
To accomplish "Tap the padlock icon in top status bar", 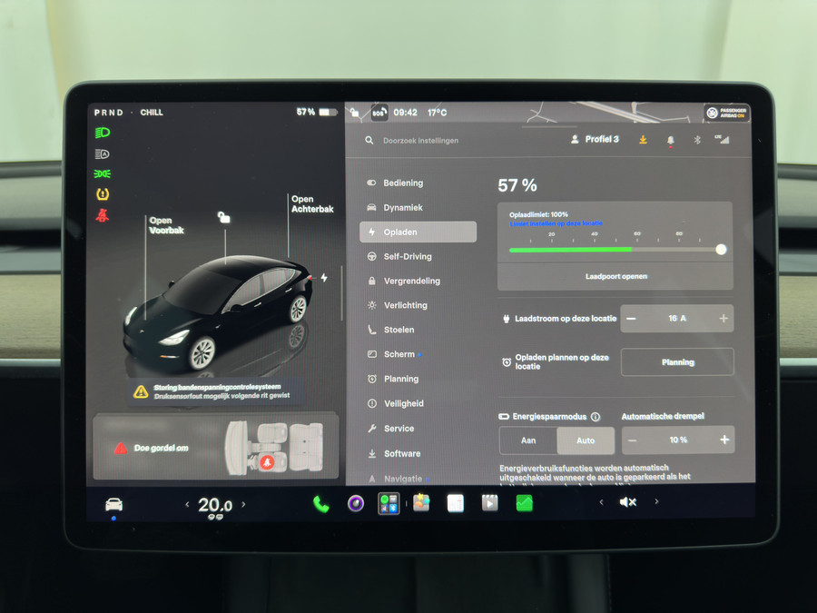I will tap(355, 112).
